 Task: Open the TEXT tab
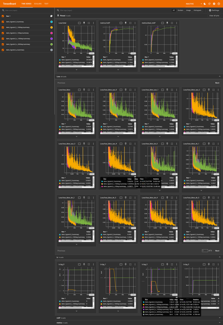46,4
